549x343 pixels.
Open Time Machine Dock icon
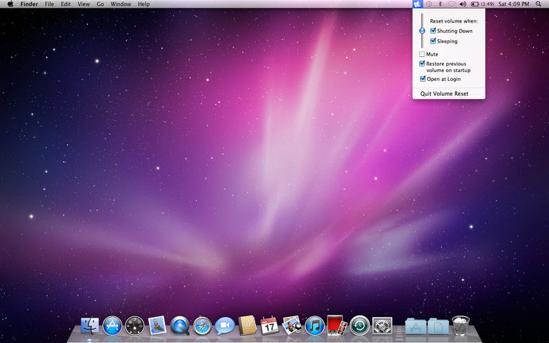(360, 325)
